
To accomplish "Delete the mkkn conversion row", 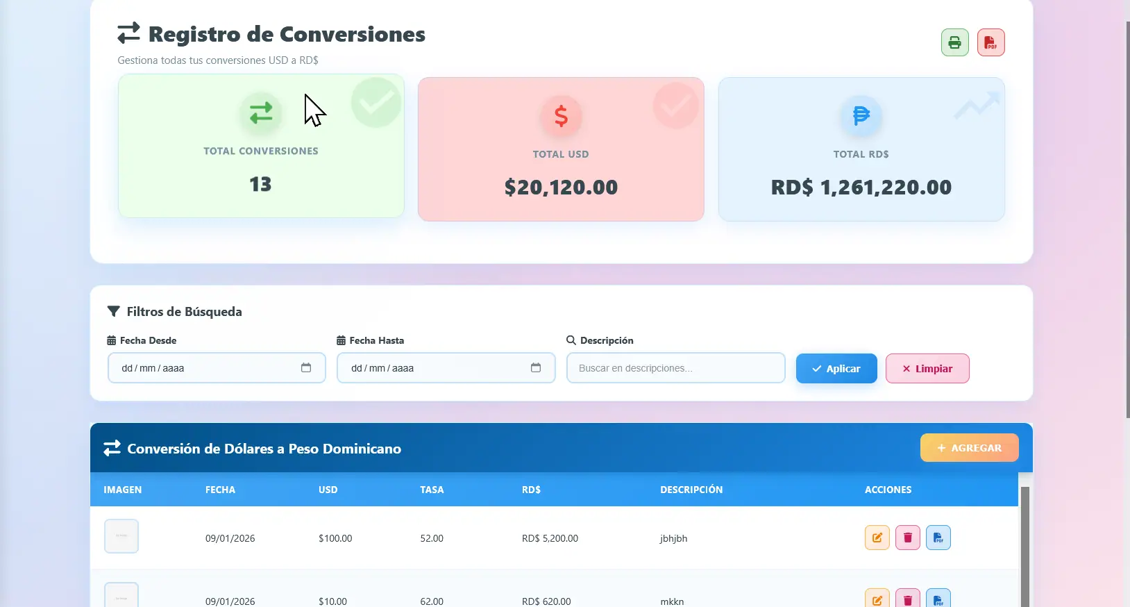I will click(907, 599).
